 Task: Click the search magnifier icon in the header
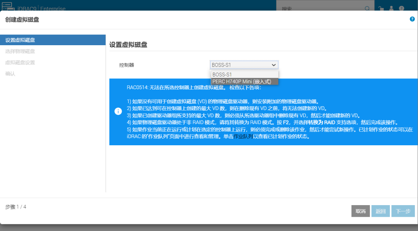[x=367, y=8]
